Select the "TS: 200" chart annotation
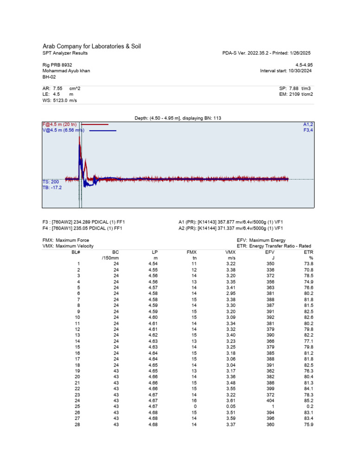356x474 pixels. 51,182
